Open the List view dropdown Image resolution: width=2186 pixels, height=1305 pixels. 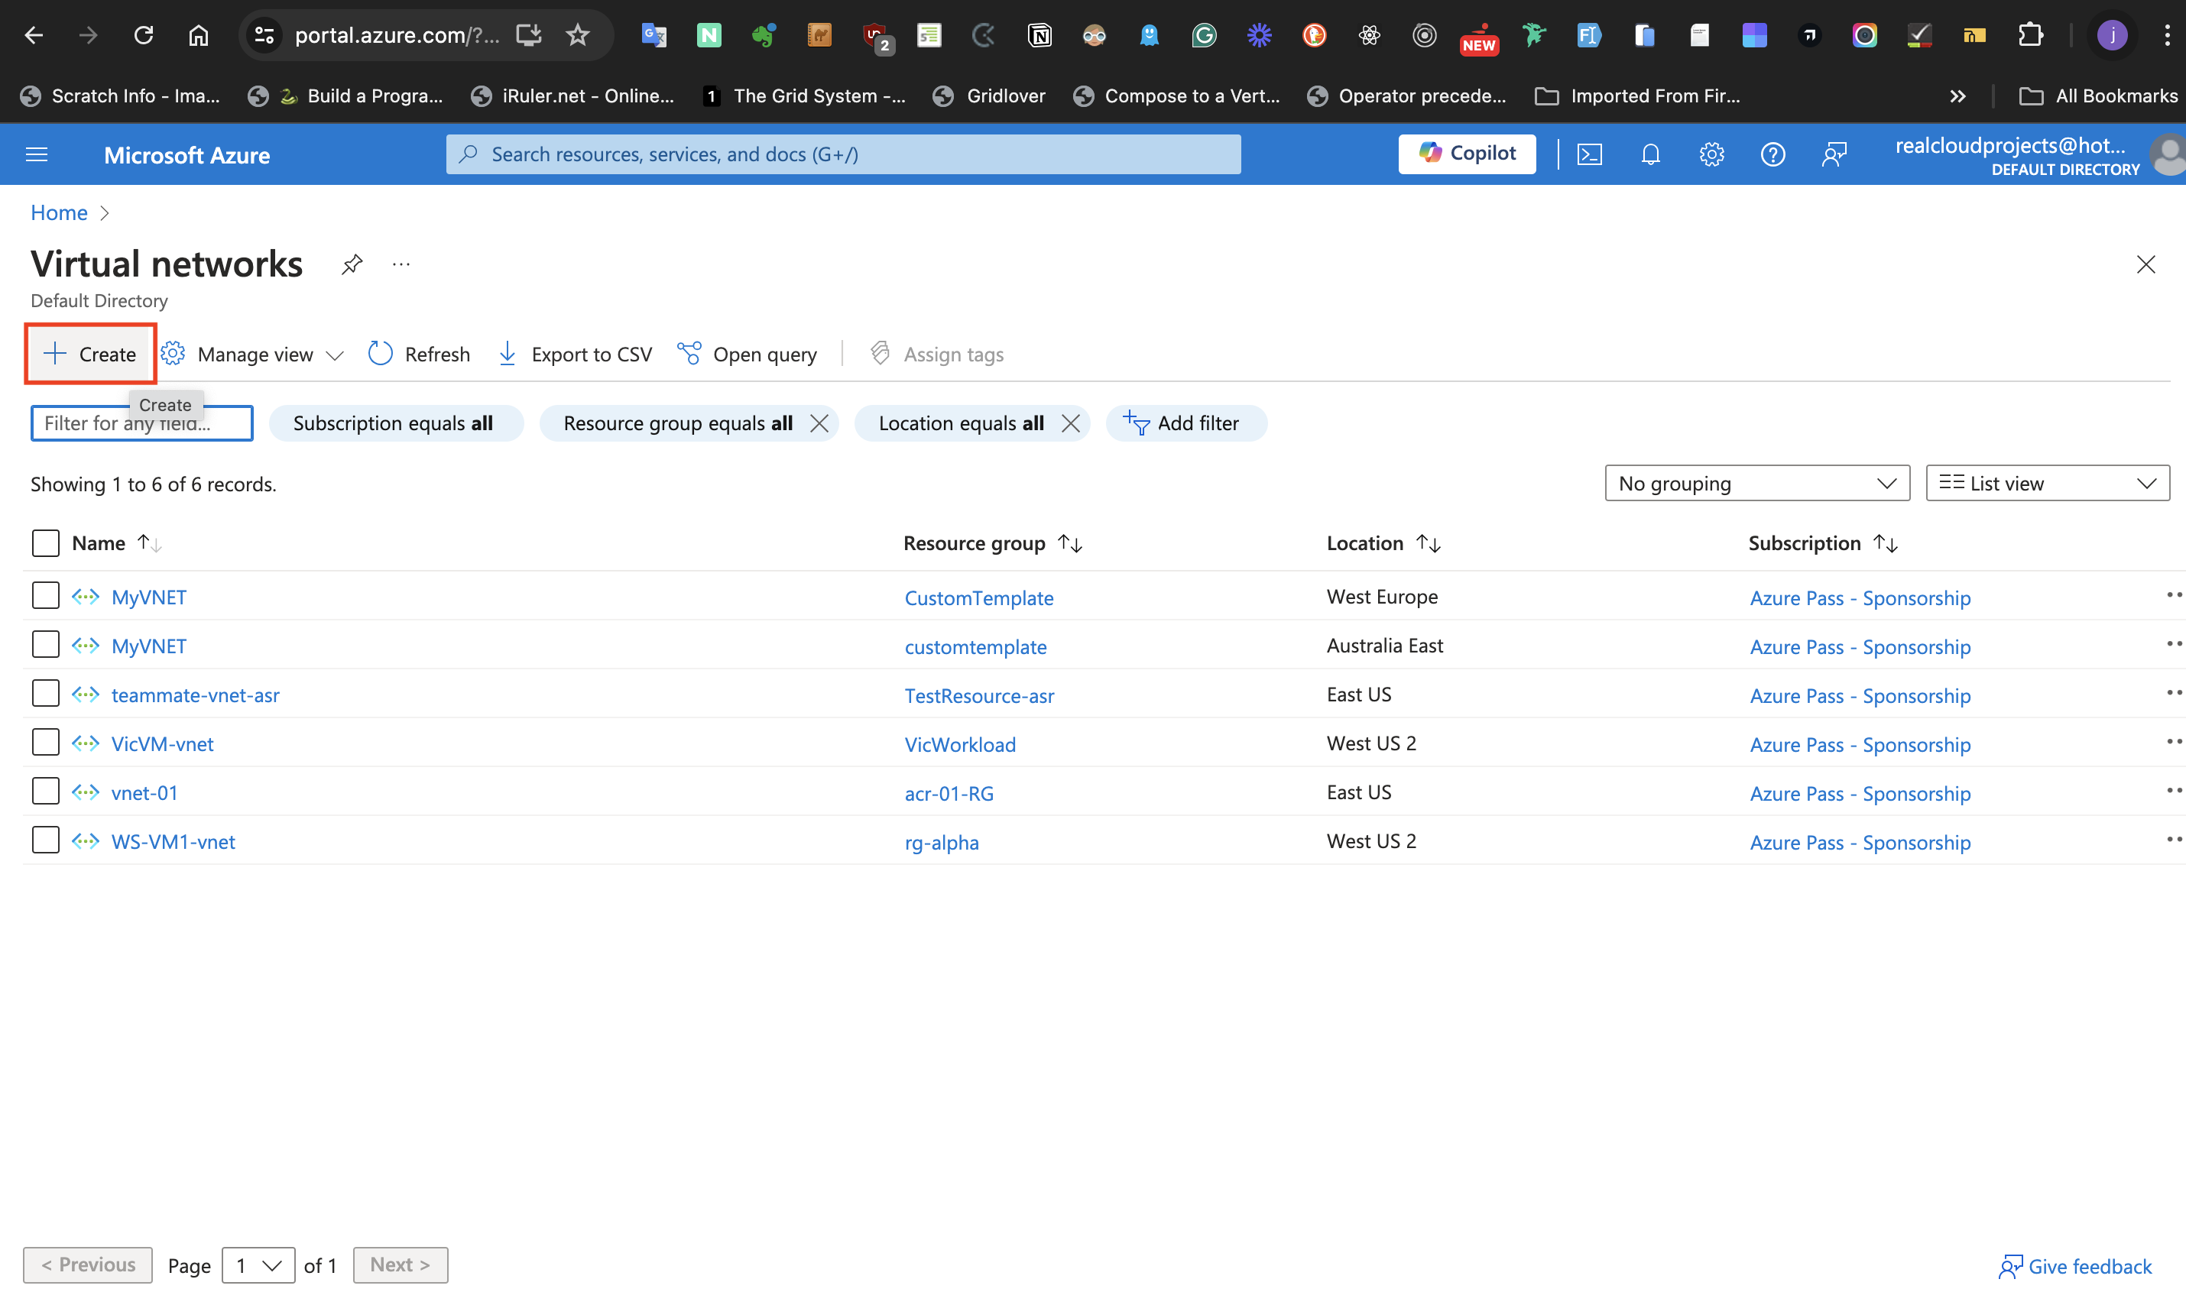2047,483
